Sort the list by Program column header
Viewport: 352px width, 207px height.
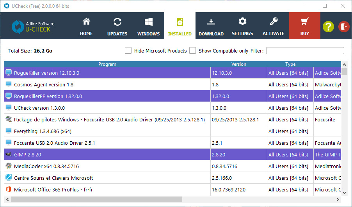tap(107, 64)
